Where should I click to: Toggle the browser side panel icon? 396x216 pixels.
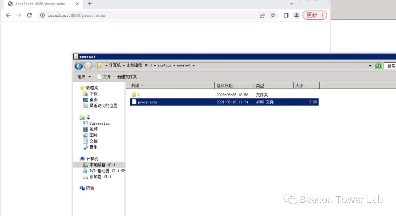pyautogui.click(x=286, y=15)
